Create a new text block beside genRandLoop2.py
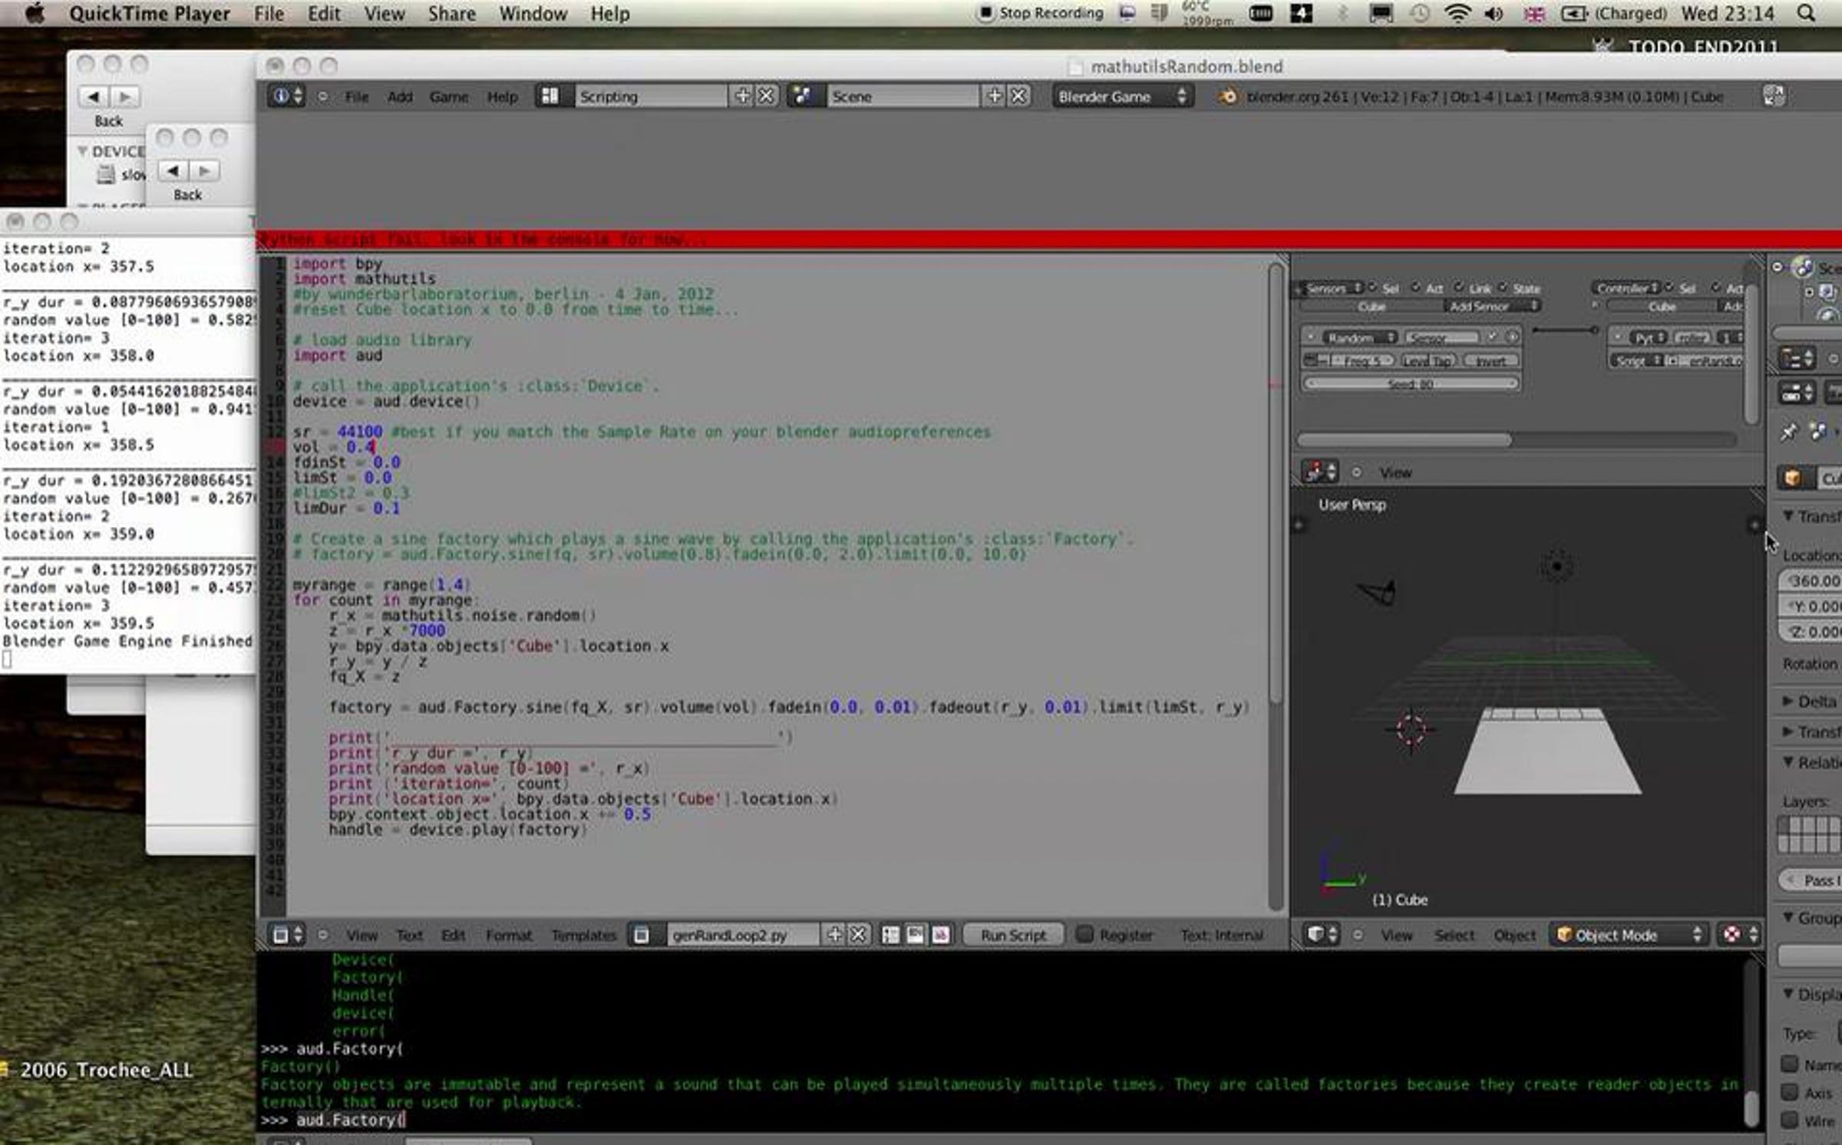1842x1145 pixels. [834, 935]
